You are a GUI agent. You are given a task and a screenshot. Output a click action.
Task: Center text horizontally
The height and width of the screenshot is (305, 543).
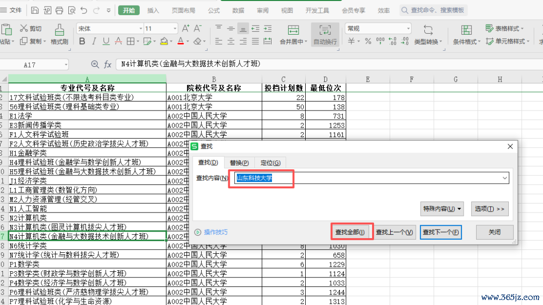[231, 42]
